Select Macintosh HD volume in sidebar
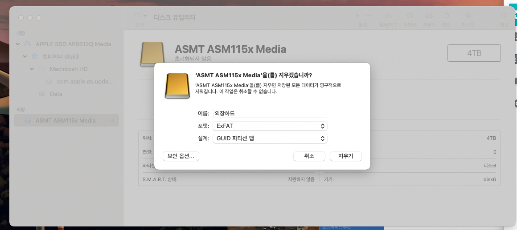Image resolution: width=517 pixels, height=230 pixels. pyautogui.click(x=69, y=69)
